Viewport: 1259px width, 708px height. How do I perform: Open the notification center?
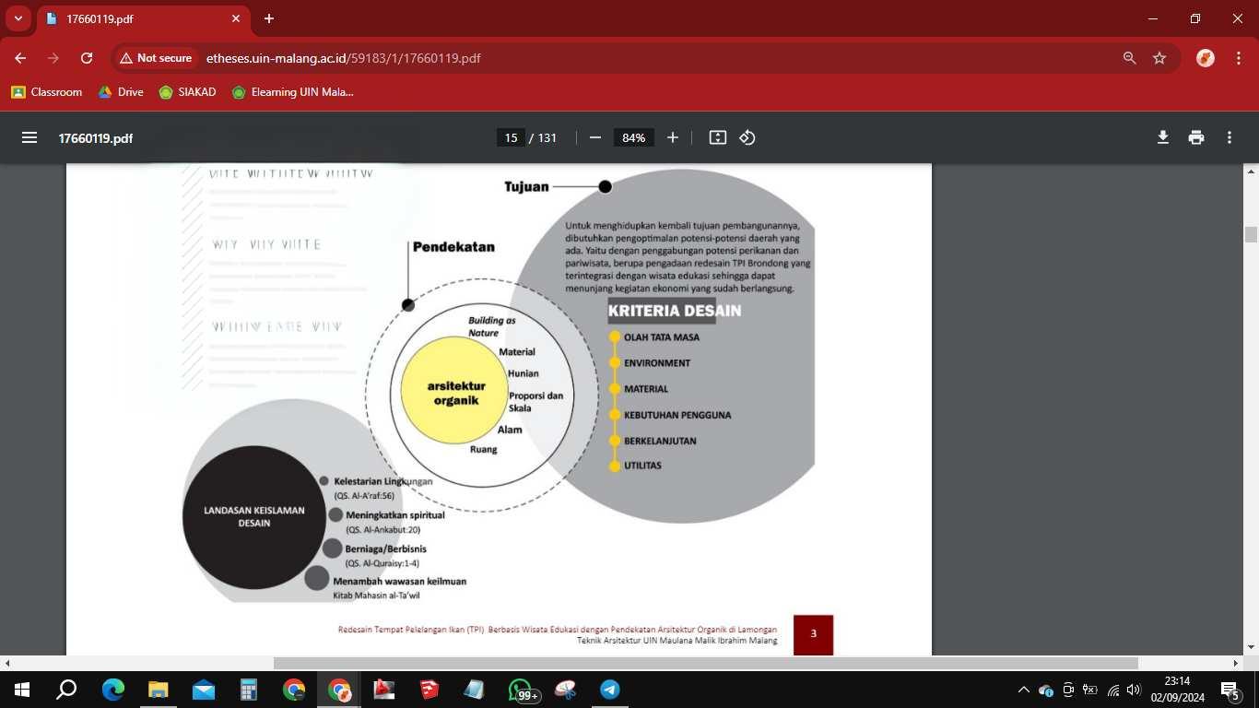pyautogui.click(x=1230, y=690)
